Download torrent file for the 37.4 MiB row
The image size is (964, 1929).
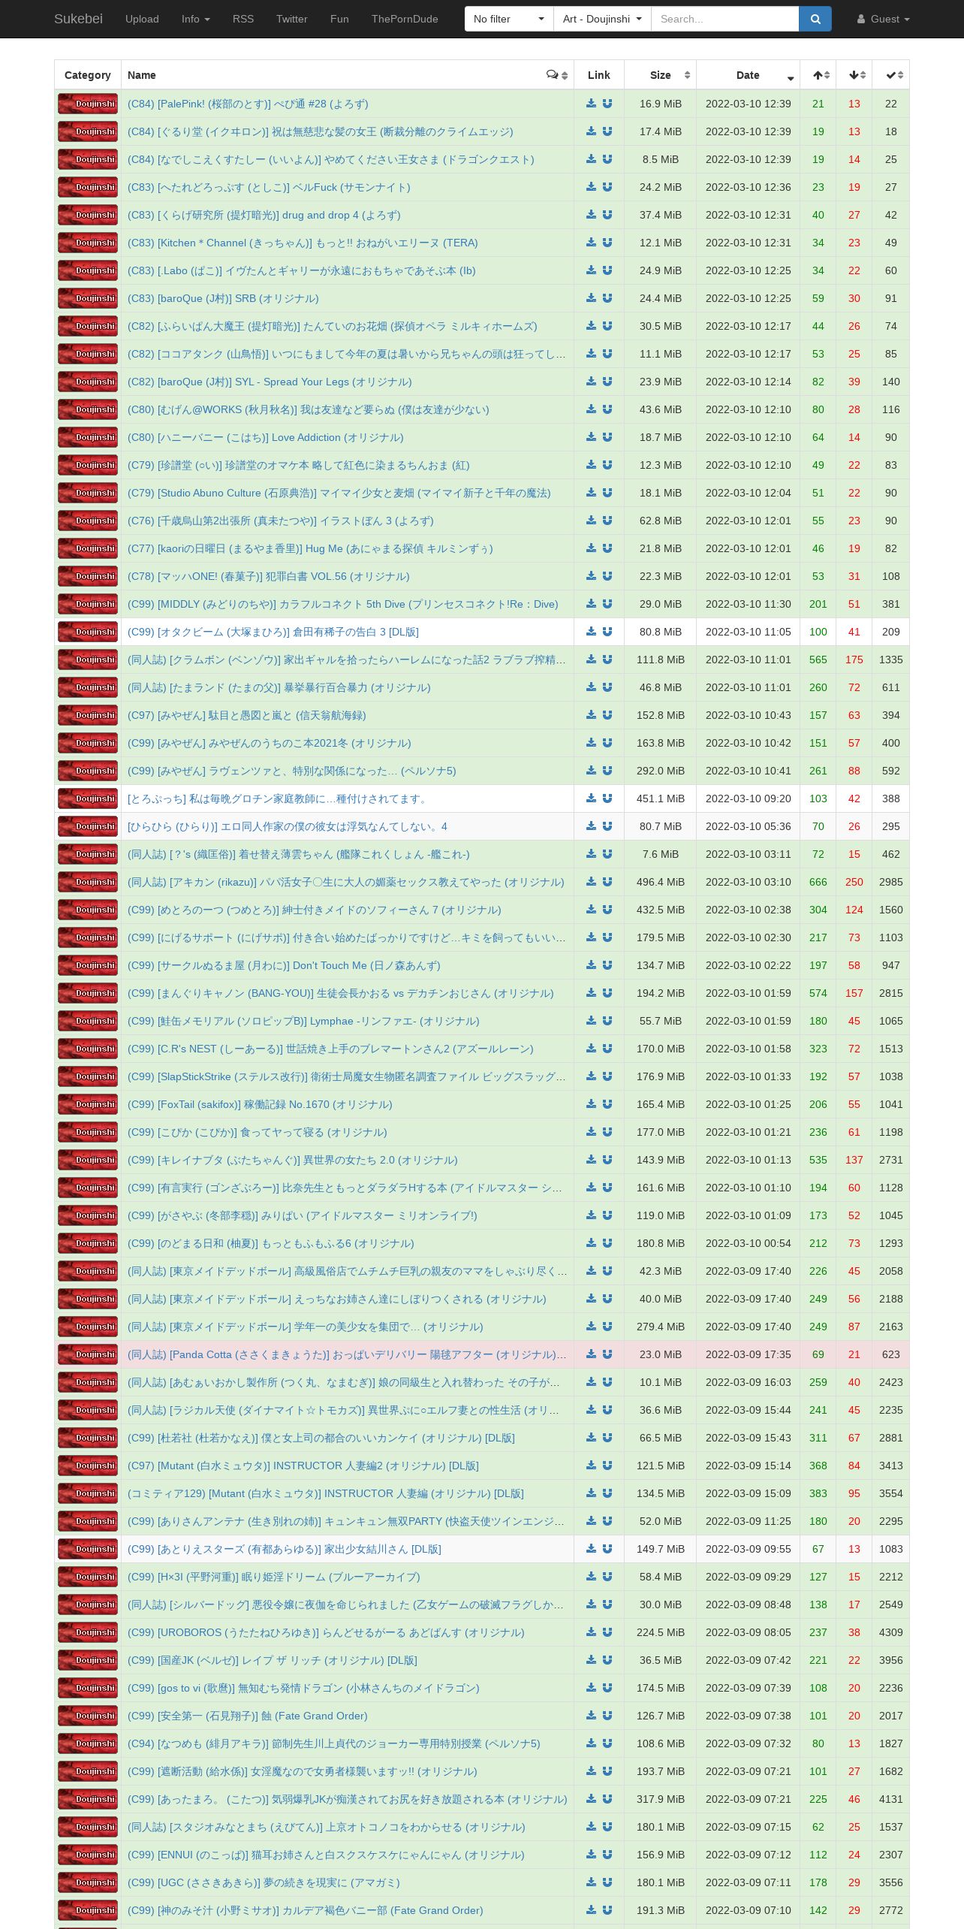point(592,215)
